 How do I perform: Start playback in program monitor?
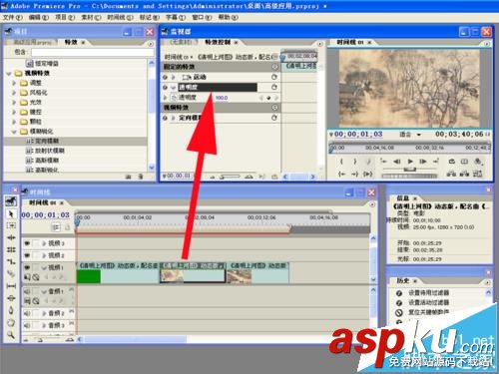[410, 162]
